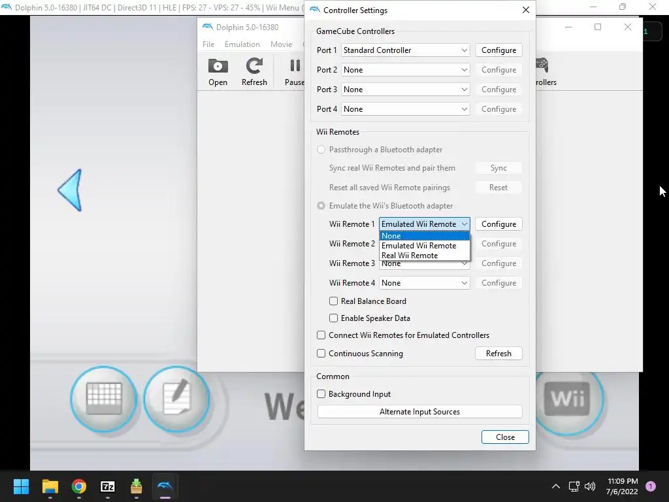Viewport: 669px width, 502px height.
Task: Check Connect Wii Remotes for Emulated Controllers
Action: coord(321,335)
